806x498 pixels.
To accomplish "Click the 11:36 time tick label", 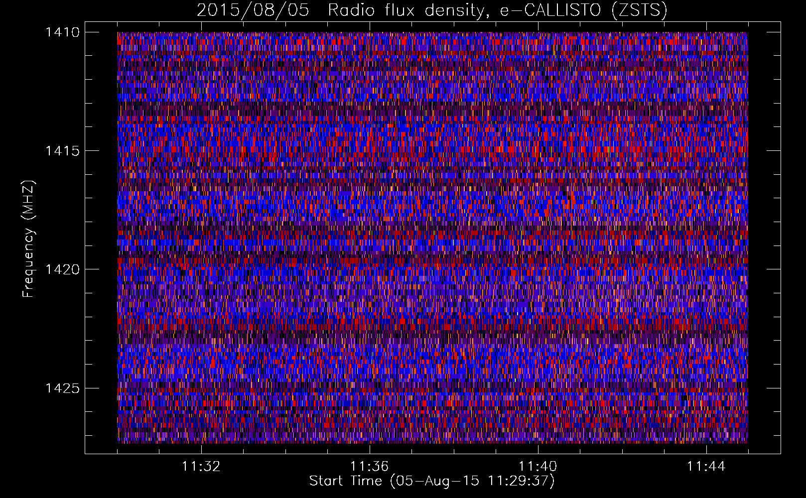I will (x=370, y=466).
